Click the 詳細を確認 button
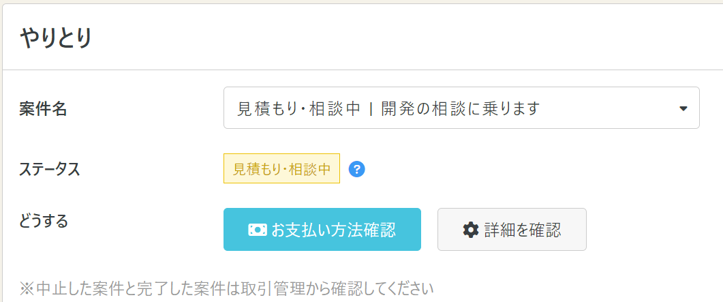The width and height of the screenshot is (723, 302). (512, 229)
